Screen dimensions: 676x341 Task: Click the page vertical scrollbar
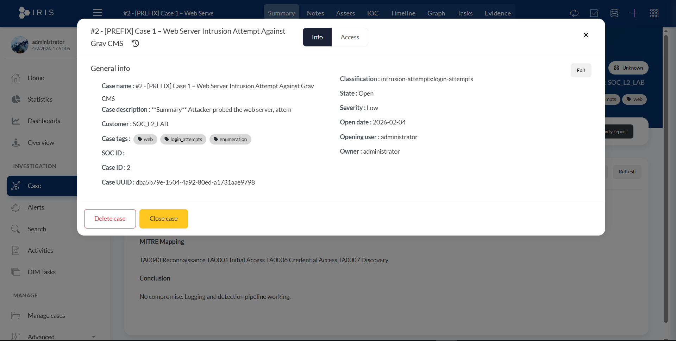click(665, 176)
